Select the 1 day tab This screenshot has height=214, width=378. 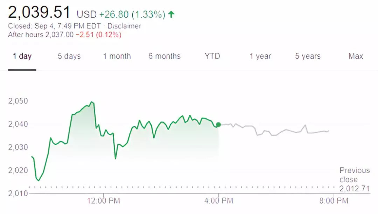(22, 56)
